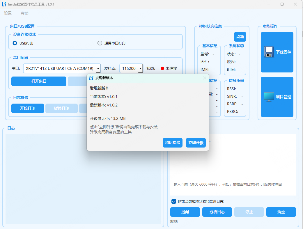This screenshot has width=303, height=229.
Task: Click the bold 发现新版本 heading in dialog
Action: 99,88
